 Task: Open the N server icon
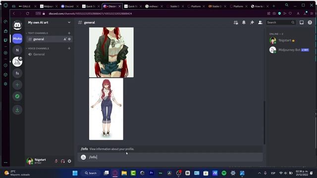click(17, 50)
